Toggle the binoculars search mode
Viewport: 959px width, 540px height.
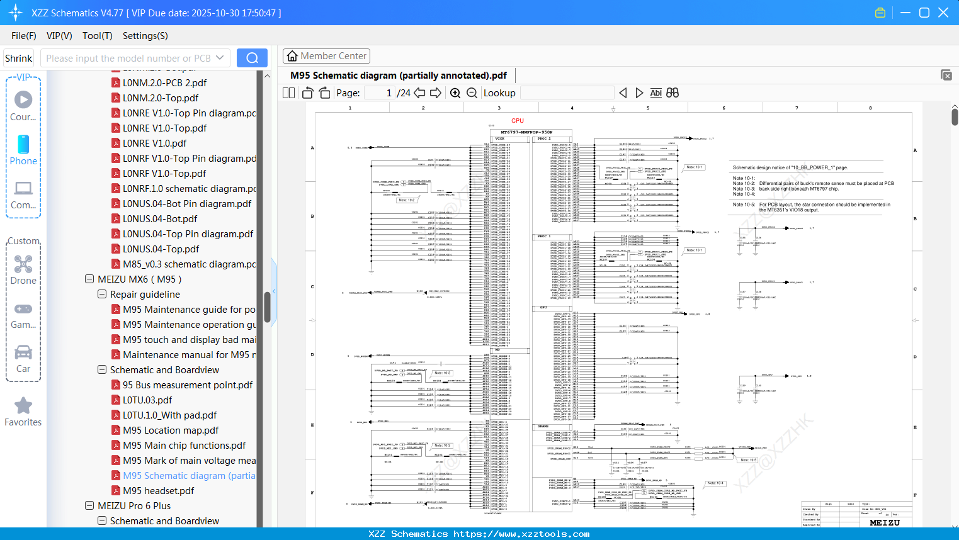pos(671,93)
